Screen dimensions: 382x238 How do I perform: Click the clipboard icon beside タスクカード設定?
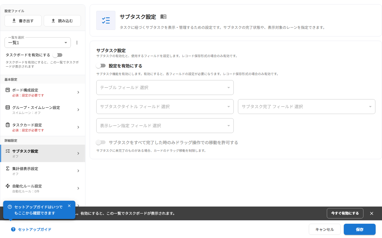click(x=8, y=125)
